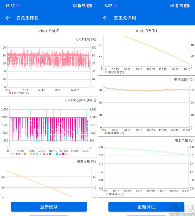Screen dimensions: 195x216
Task: Tap the battery level line chart in right screen
Action: click(146, 51)
